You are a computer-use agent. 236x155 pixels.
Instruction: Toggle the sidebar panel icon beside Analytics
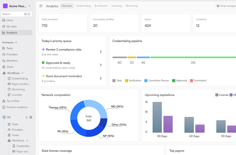tap(41, 6)
